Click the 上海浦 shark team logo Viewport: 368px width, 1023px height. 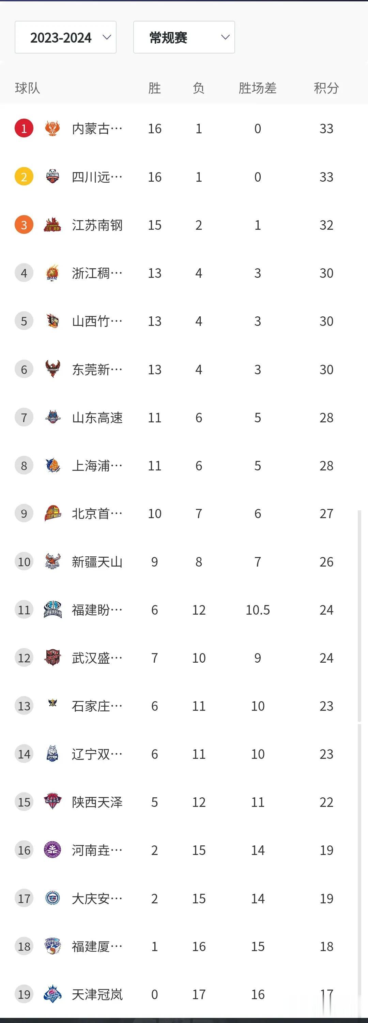[x=52, y=465]
